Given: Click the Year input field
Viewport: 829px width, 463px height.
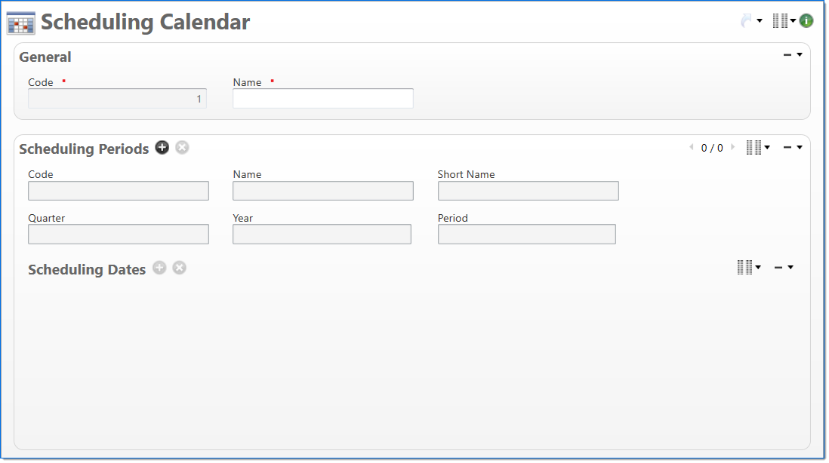Looking at the screenshot, I should [x=322, y=235].
